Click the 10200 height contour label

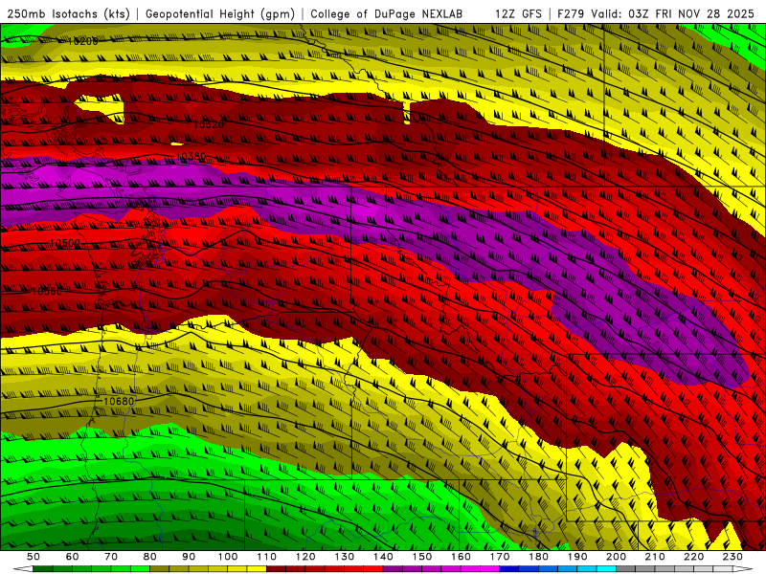click(82, 41)
